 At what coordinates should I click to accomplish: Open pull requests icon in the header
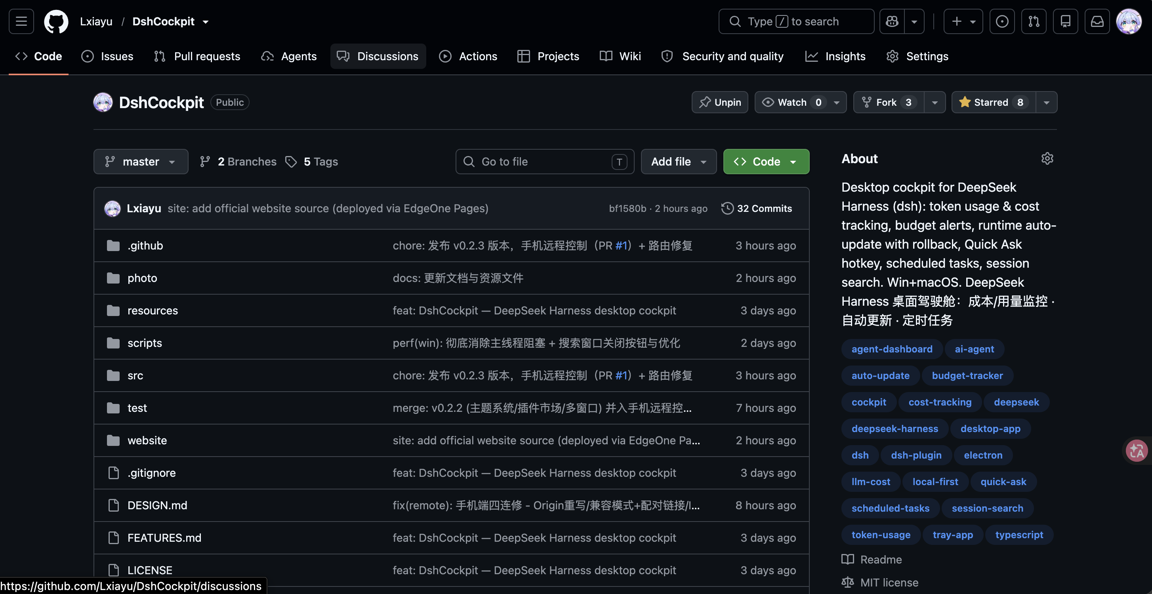pos(1034,21)
